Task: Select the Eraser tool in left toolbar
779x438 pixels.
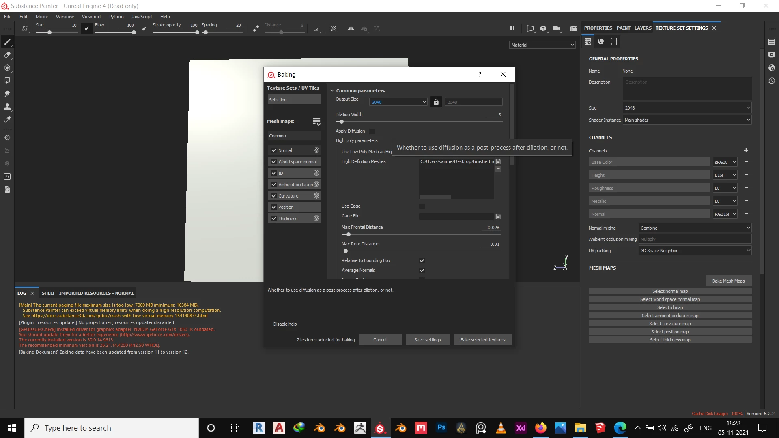Action: [7, 55]
